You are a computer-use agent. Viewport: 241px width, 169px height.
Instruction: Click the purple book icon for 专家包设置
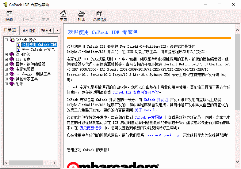pyautogui.click(x=12, y=69)
